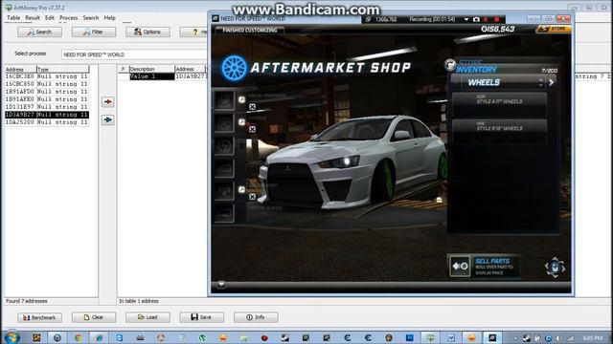Click the circular refresh icon beside Inventory
This screenshot has height=344, width=613.
pyautogui.click(x=450, y=65)
